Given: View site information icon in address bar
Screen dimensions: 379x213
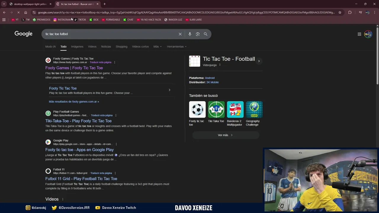Looking at the screenshot, I should 34,12.
